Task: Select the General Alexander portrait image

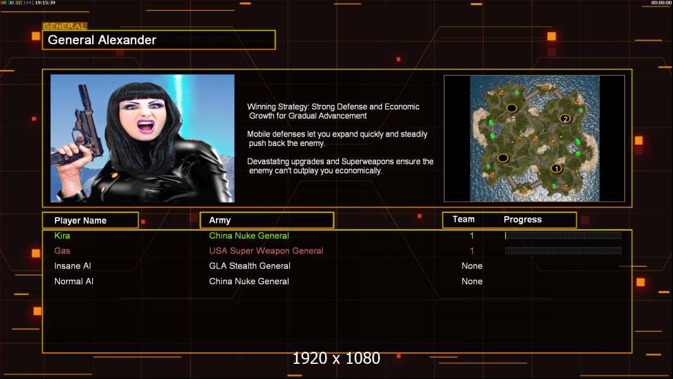Action: point(143,138)
